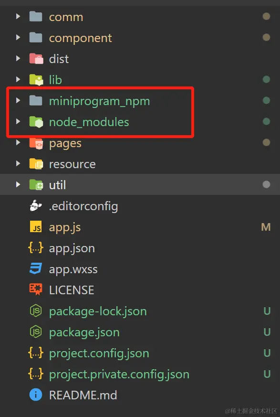280x417 pixels.
Task: Select the project.config.json file
Action: (x=140, y=353)
